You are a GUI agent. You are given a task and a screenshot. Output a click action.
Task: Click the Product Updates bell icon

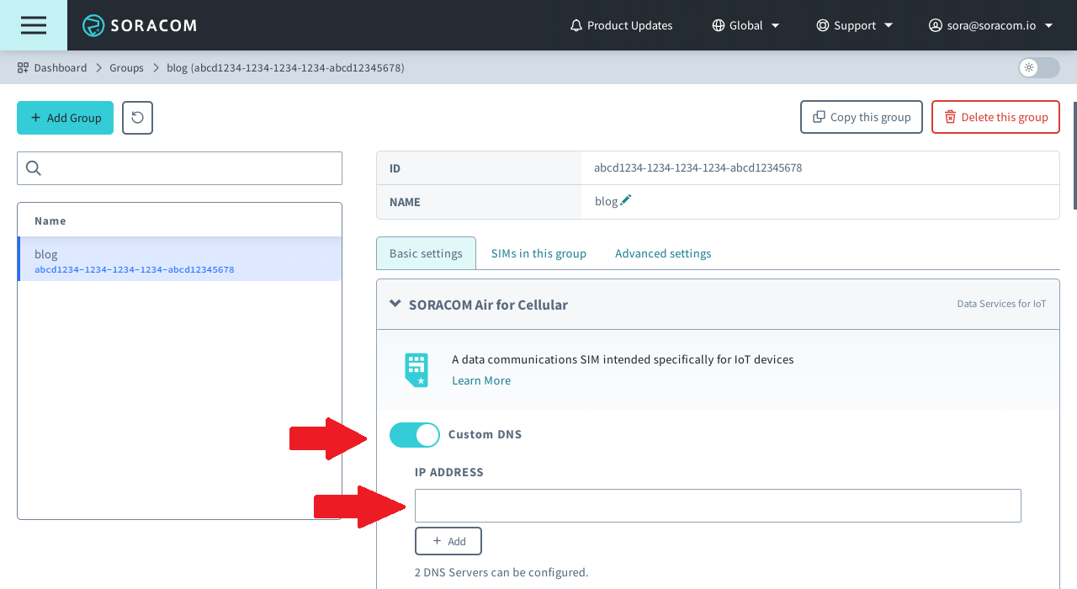tap(576, 25)
